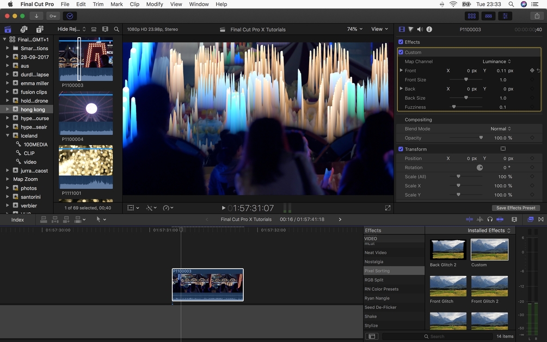Click the background tasks checkmark icon
This screenshot has width=547, height=342.
70,16
